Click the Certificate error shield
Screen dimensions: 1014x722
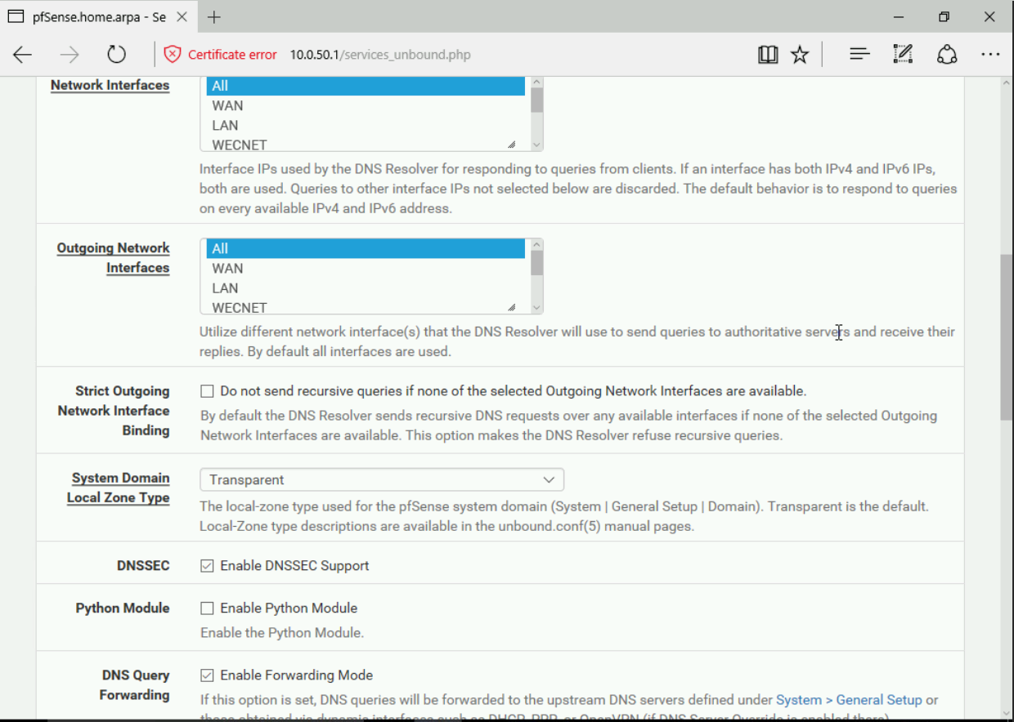point(173,55)
